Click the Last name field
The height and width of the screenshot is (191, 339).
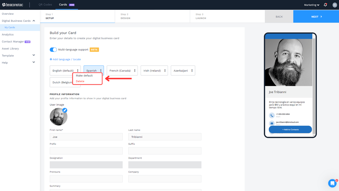pos(165,137)
